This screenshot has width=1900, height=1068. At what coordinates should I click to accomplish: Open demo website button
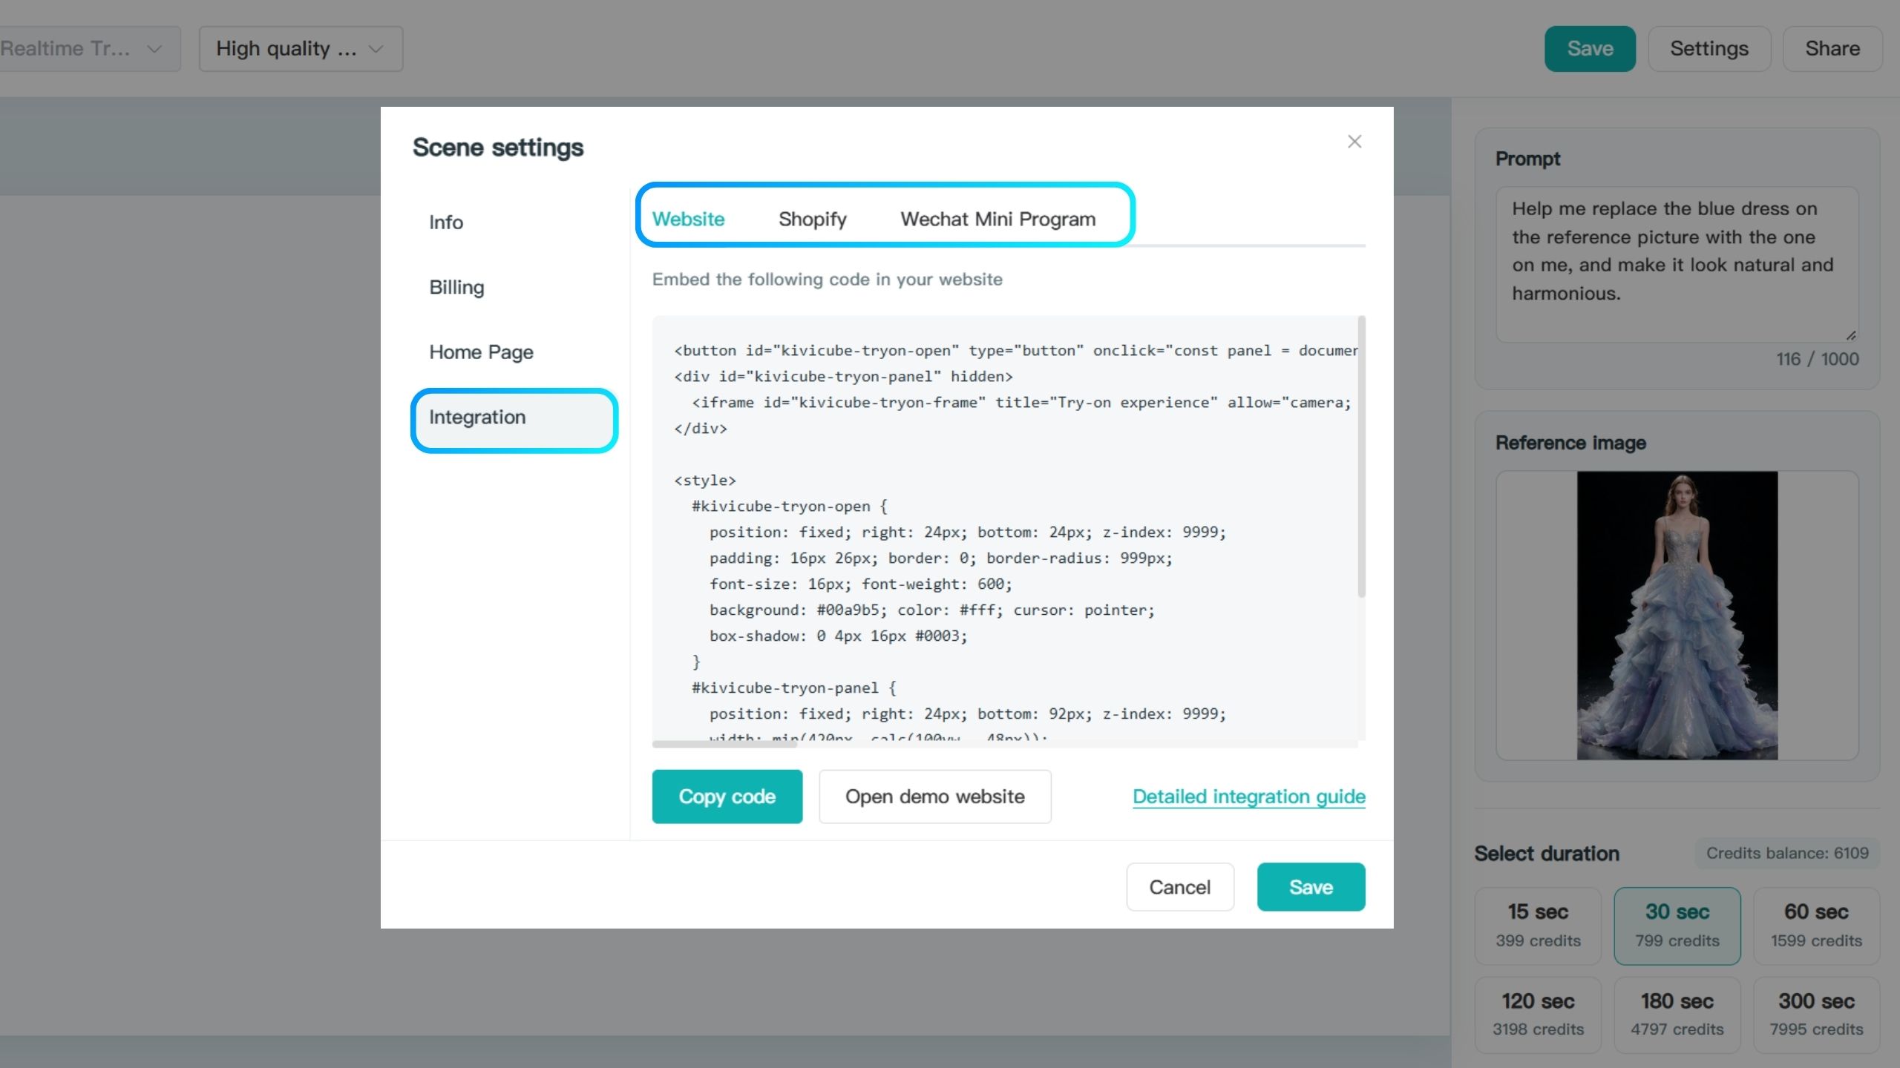click(x=935, y=797)
